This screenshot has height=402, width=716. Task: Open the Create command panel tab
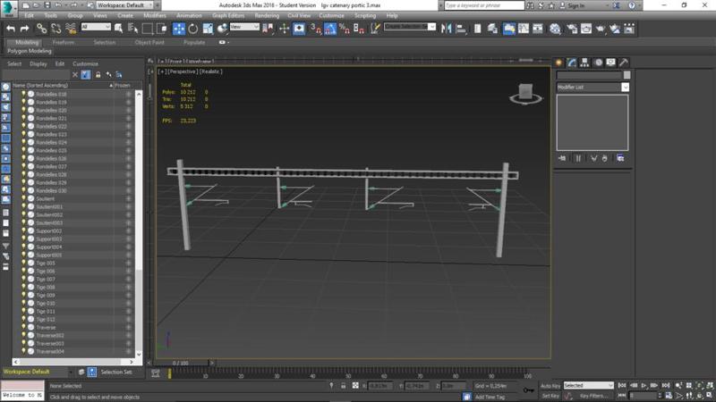pyautogui.click(x=560, y=63)
